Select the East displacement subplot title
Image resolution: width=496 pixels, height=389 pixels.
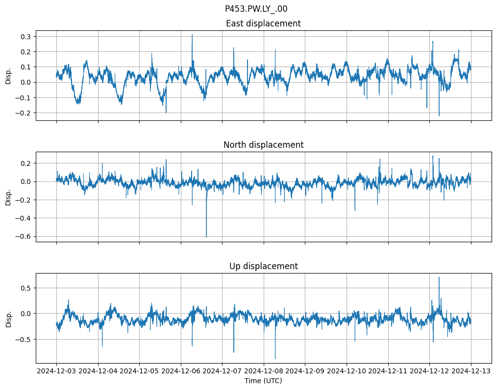point(263,23)
